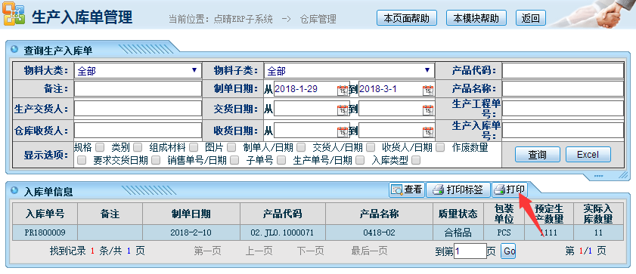
Task: Click the 返回 back button
Action: point(531,18)
